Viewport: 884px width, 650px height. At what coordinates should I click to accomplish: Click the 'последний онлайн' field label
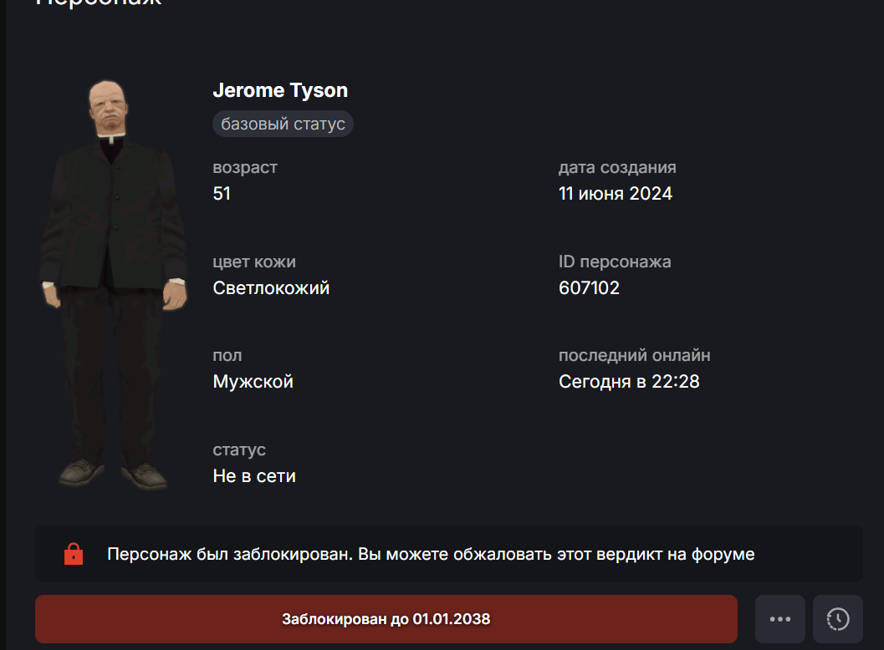pos(634,355)
